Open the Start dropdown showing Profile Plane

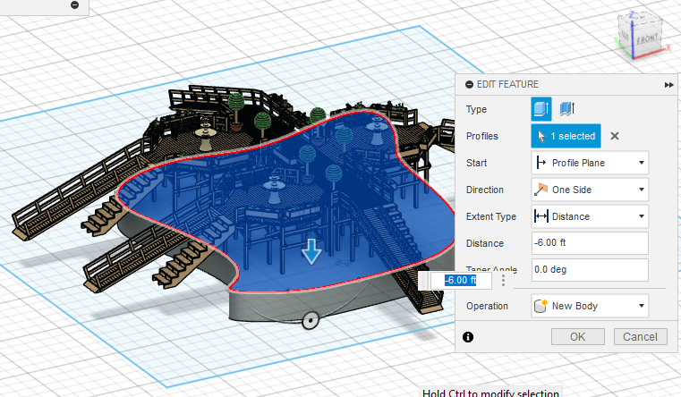pos(590,163)
